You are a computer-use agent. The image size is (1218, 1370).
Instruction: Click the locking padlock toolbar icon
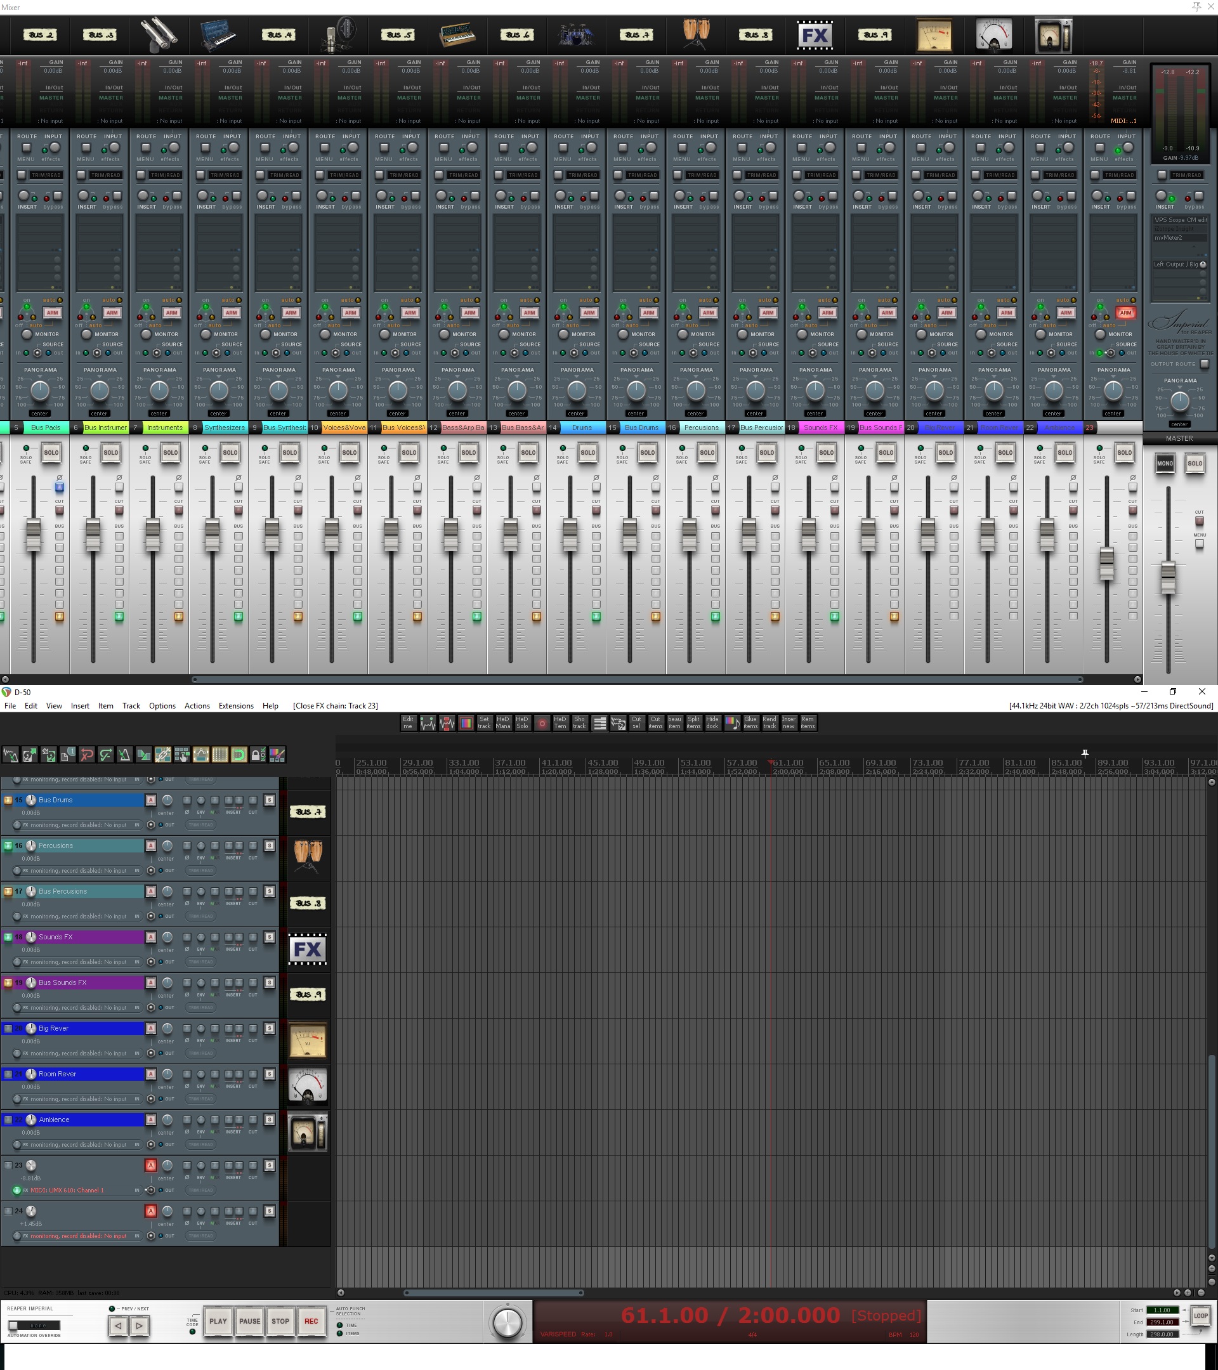click(258, 755)
